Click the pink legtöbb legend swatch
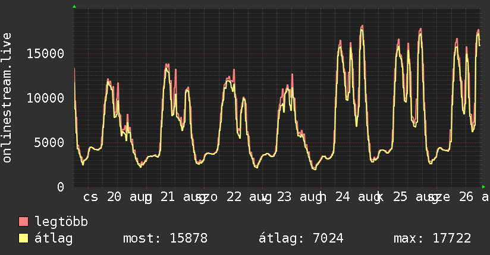The width and height of the screenshot is (490, 255). 23,222
